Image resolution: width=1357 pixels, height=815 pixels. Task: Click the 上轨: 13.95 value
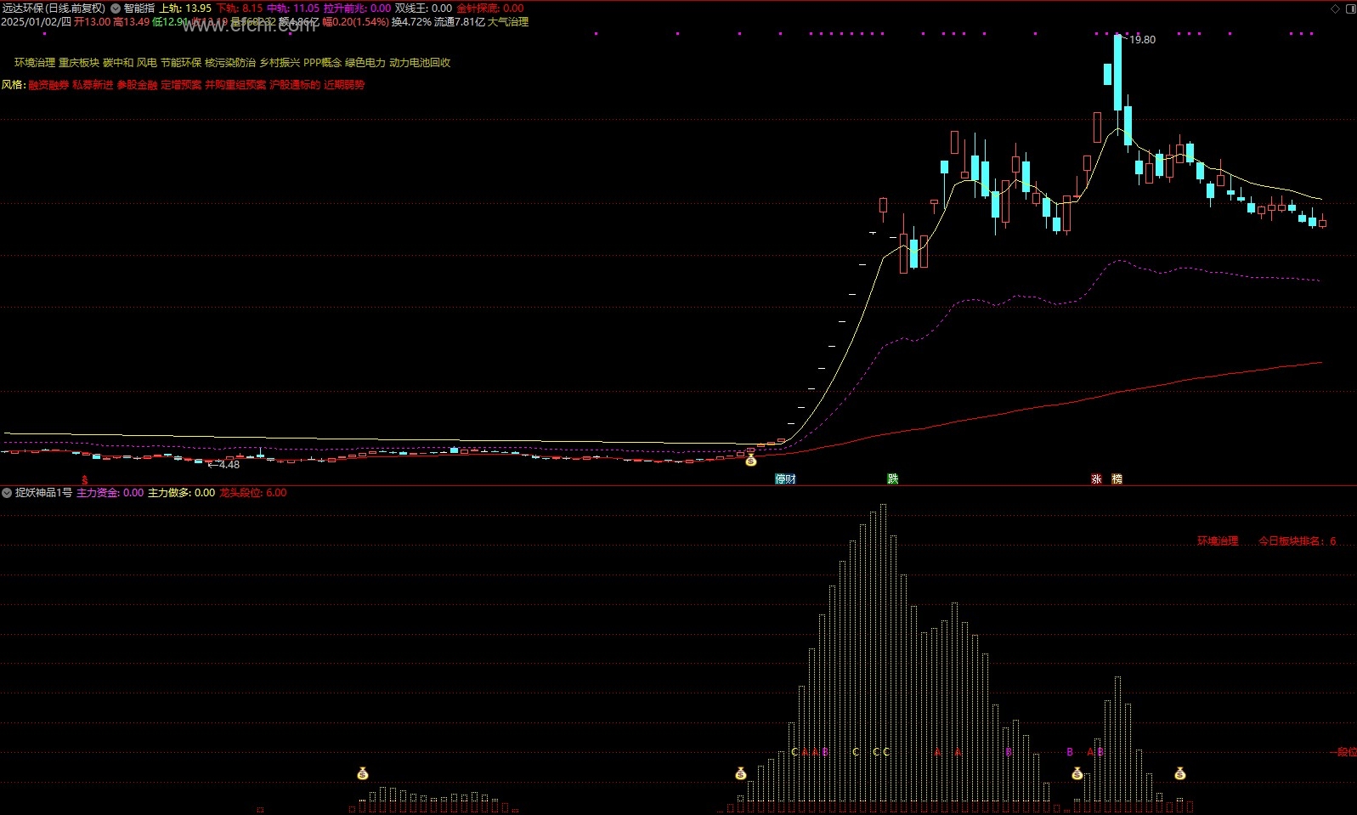tap(185, 8)
